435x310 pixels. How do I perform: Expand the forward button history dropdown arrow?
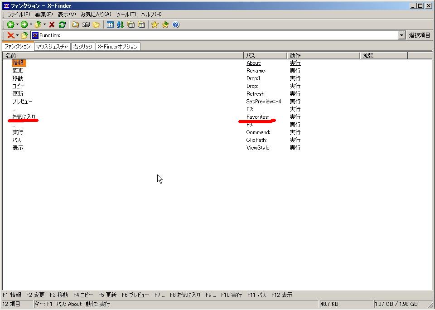point(31,24)
